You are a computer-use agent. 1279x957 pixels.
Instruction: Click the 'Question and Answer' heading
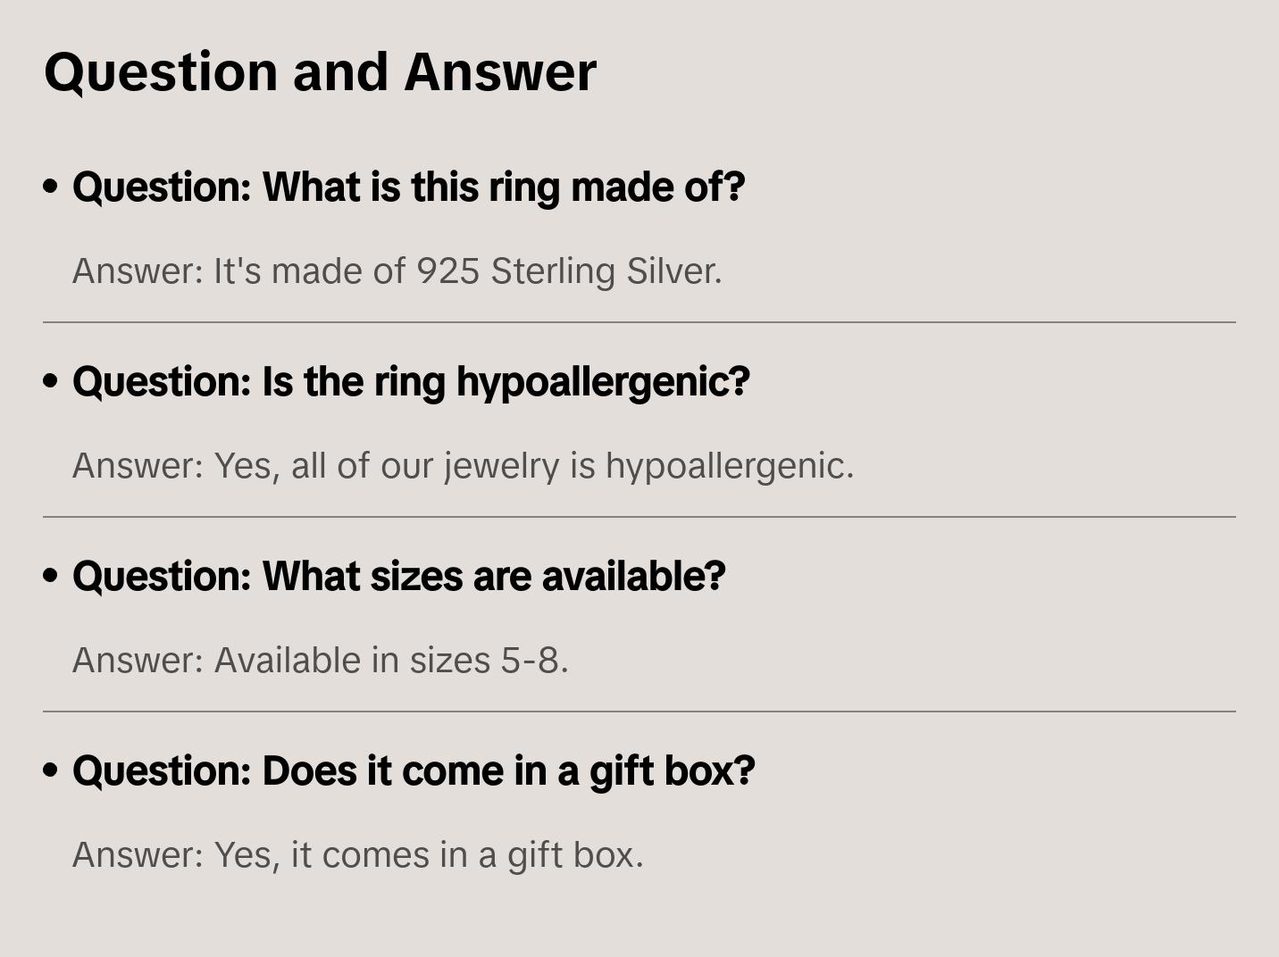320,71
